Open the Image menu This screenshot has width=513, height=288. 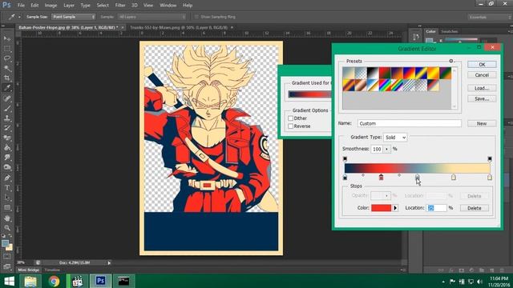50,6
